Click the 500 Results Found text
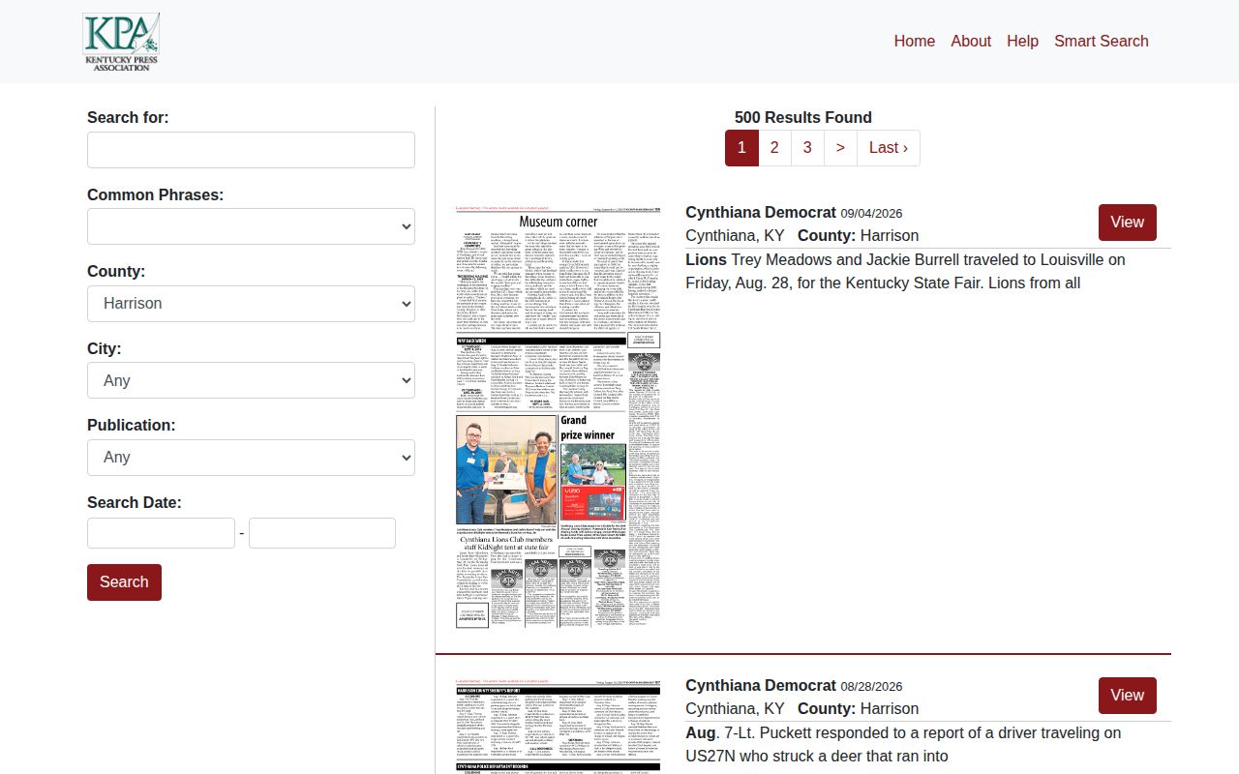Screen dimensions: 1239x774 [x=803, y=117]
